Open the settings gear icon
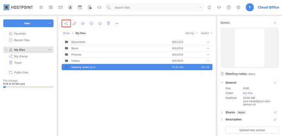Viewport: 282px width, 136px height. [x=238, y=7]
